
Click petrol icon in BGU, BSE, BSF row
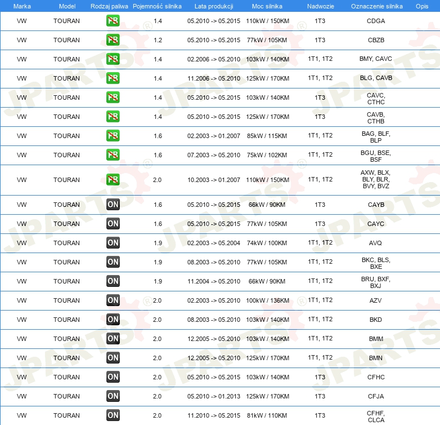[113, 154]
